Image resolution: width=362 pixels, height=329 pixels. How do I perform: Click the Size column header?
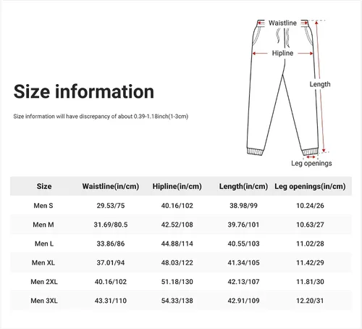point(44,186)
